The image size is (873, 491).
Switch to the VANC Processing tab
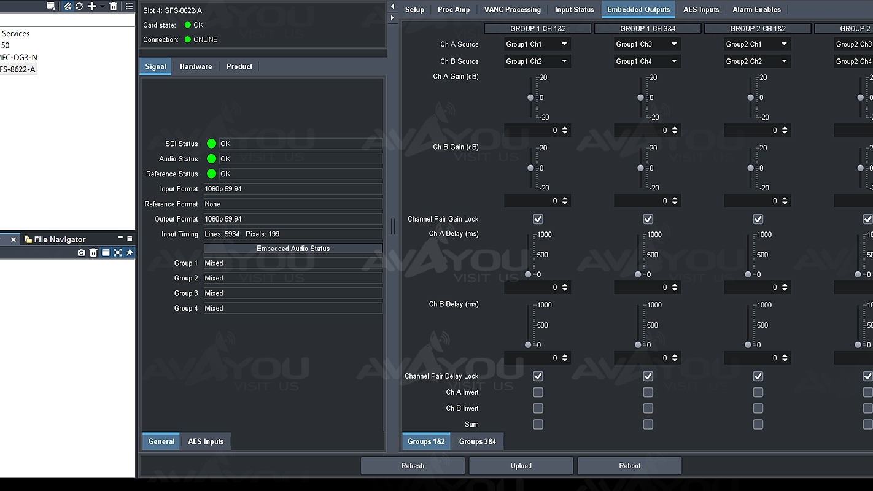pyautogui.click(x=512, y=10)
